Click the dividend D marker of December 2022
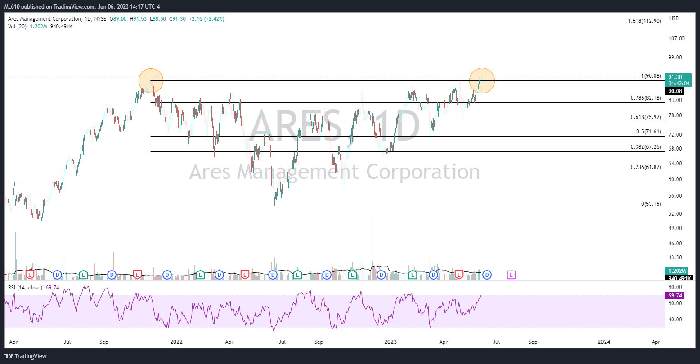The height and width of the screenshot is (364, 700). pyautogui.click(x=381, y=274)
